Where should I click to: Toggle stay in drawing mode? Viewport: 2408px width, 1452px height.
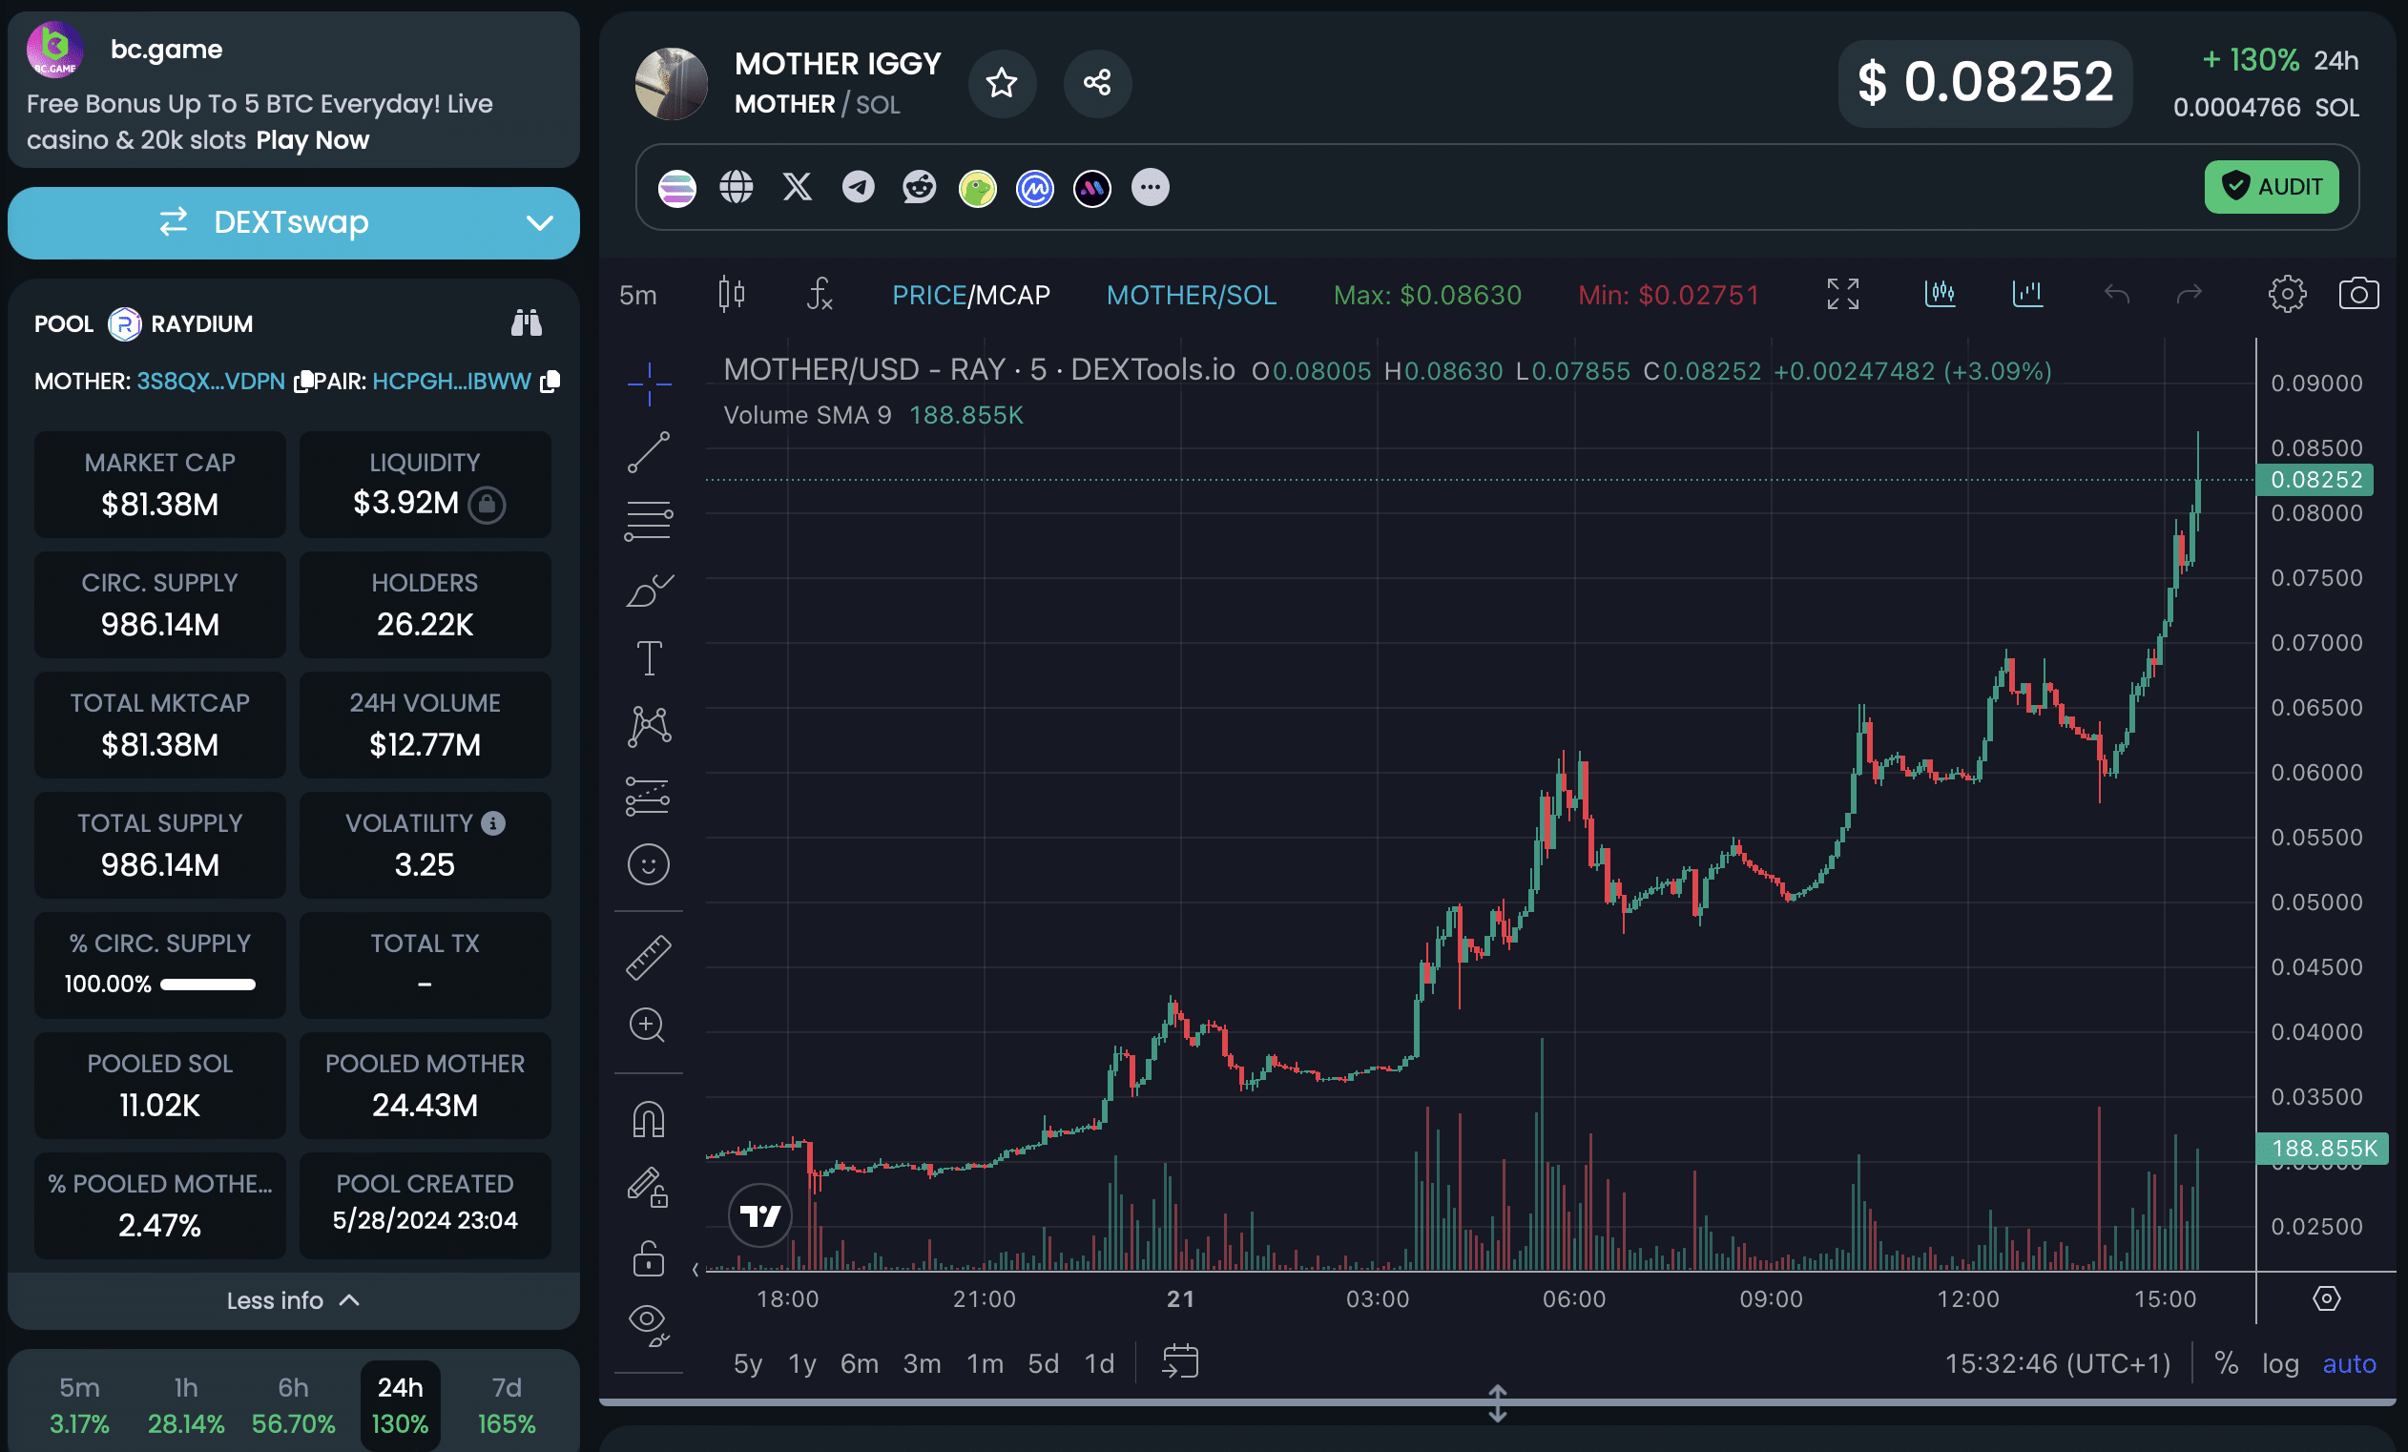648,1188
